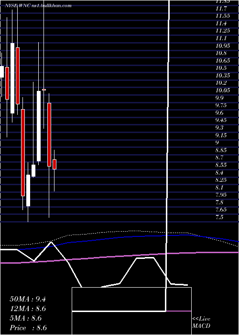Select the 8.7 price label
This screenshot has height=335, width=239.
point(219,157)
